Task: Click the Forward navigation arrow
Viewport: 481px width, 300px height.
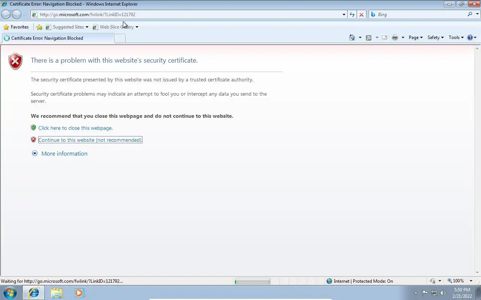Action: (17, 14)
